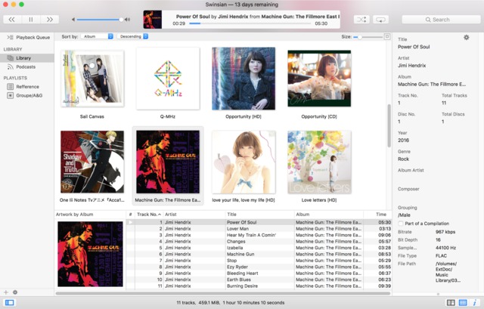The height and width of the screenshot is (309, 484).
Task: Open the Descending sort order dropdown
Action: 137,36
